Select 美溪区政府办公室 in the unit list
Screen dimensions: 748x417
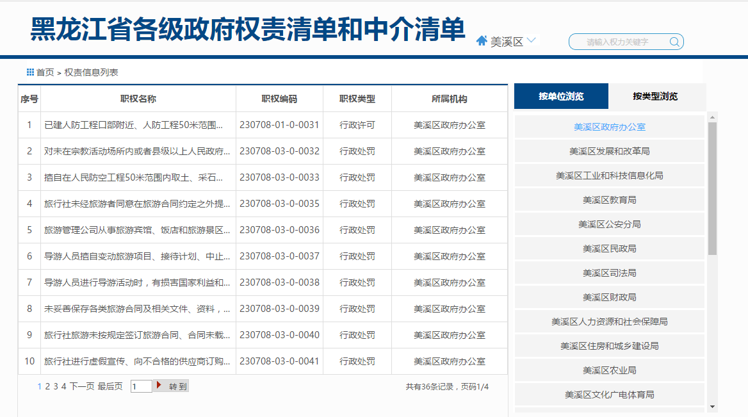tap(609, 127)
